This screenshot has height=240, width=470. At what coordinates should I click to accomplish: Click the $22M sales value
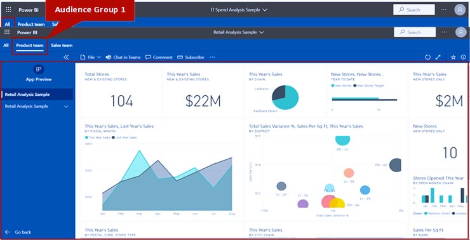203,102
